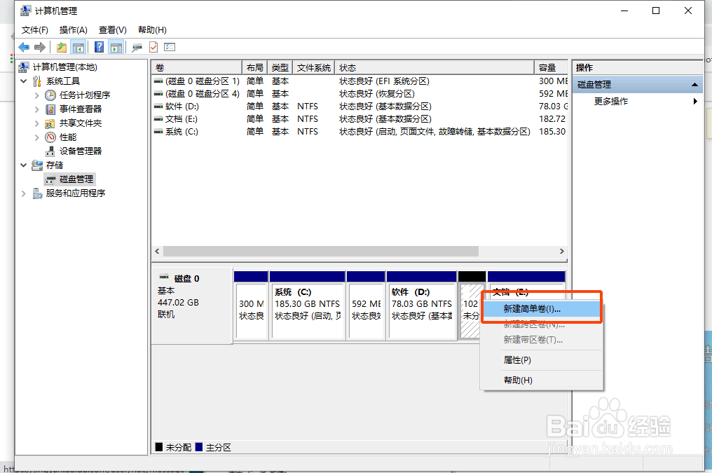The width and height of the screenshot is (712, 473).
Task: Collapse the 磁盘管理 actions section arrow
Action: point(694,85)
